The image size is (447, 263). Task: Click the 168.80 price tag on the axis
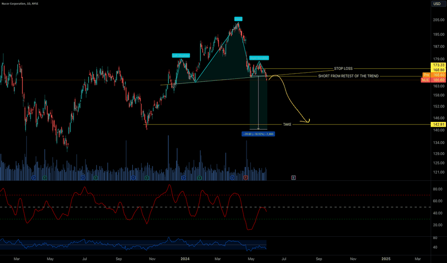coord(438,70)
